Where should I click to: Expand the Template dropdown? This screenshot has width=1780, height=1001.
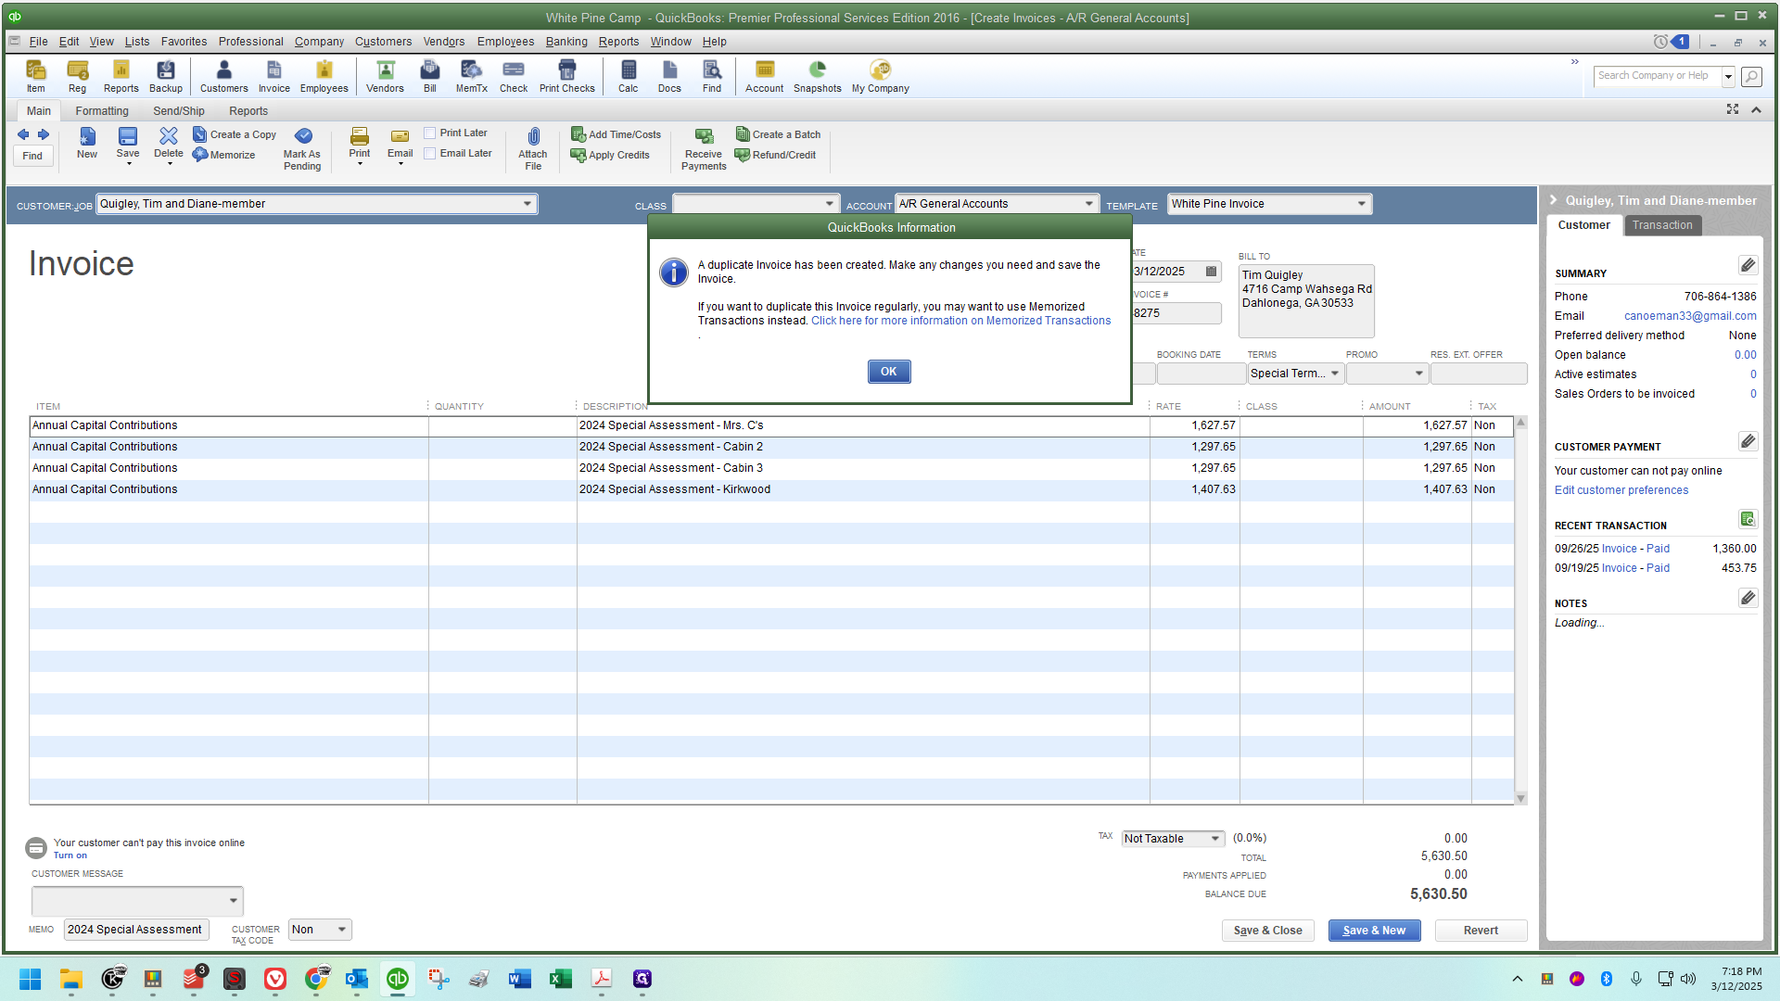point(1361,204)
